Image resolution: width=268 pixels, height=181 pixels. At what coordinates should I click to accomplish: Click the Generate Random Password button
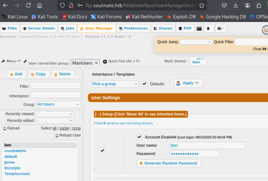[x=169, y=163]
